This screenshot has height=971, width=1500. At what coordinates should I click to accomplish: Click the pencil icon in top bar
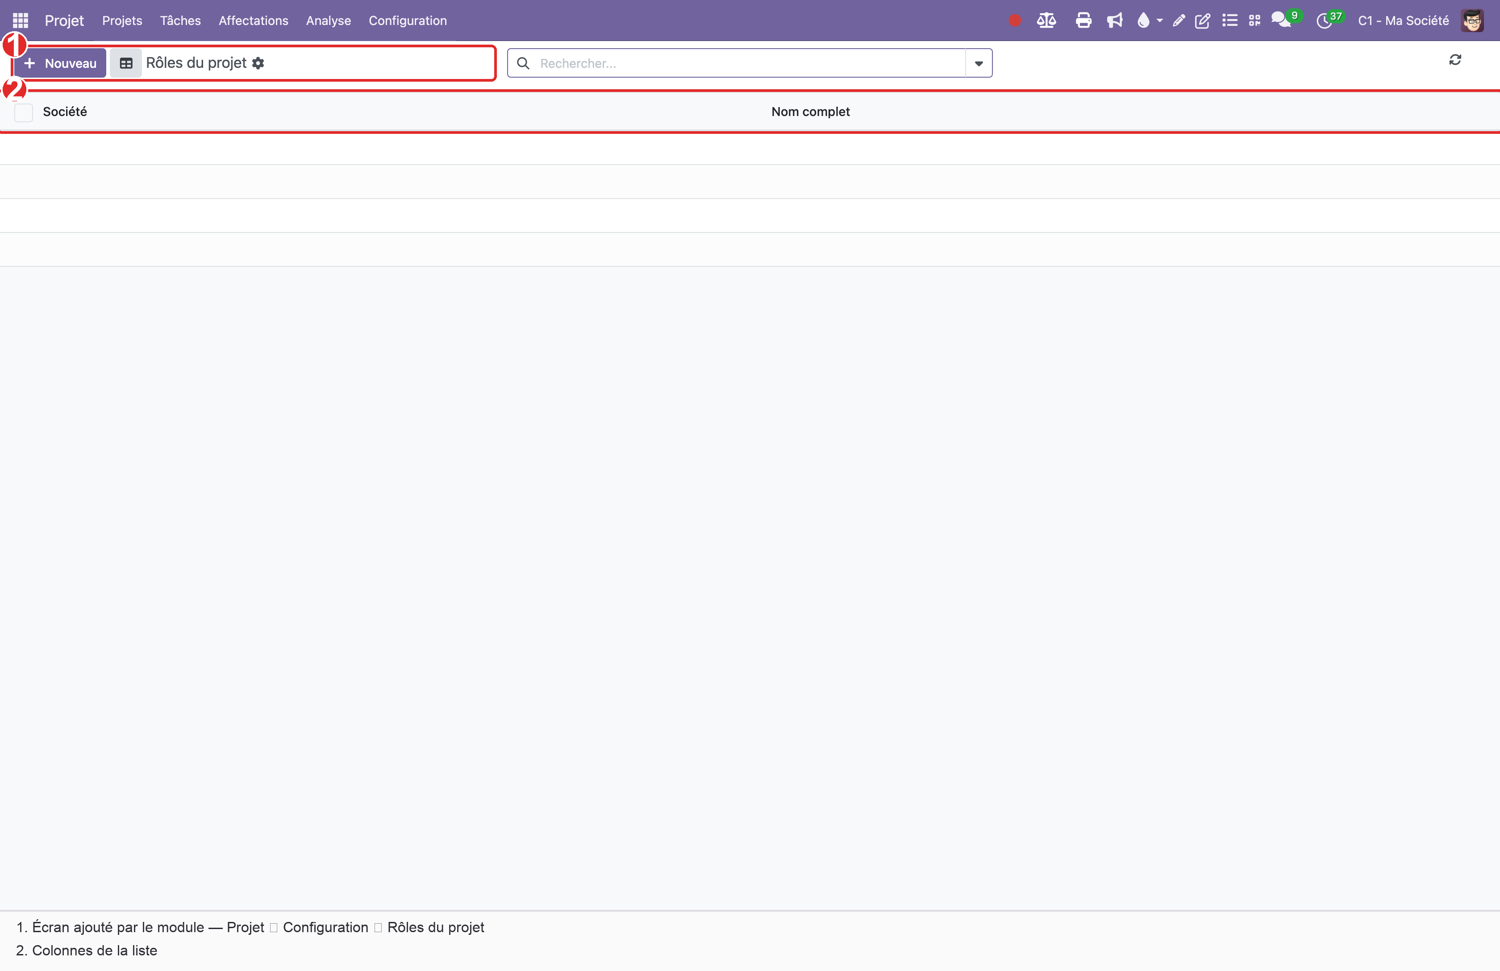point(1178,21)
